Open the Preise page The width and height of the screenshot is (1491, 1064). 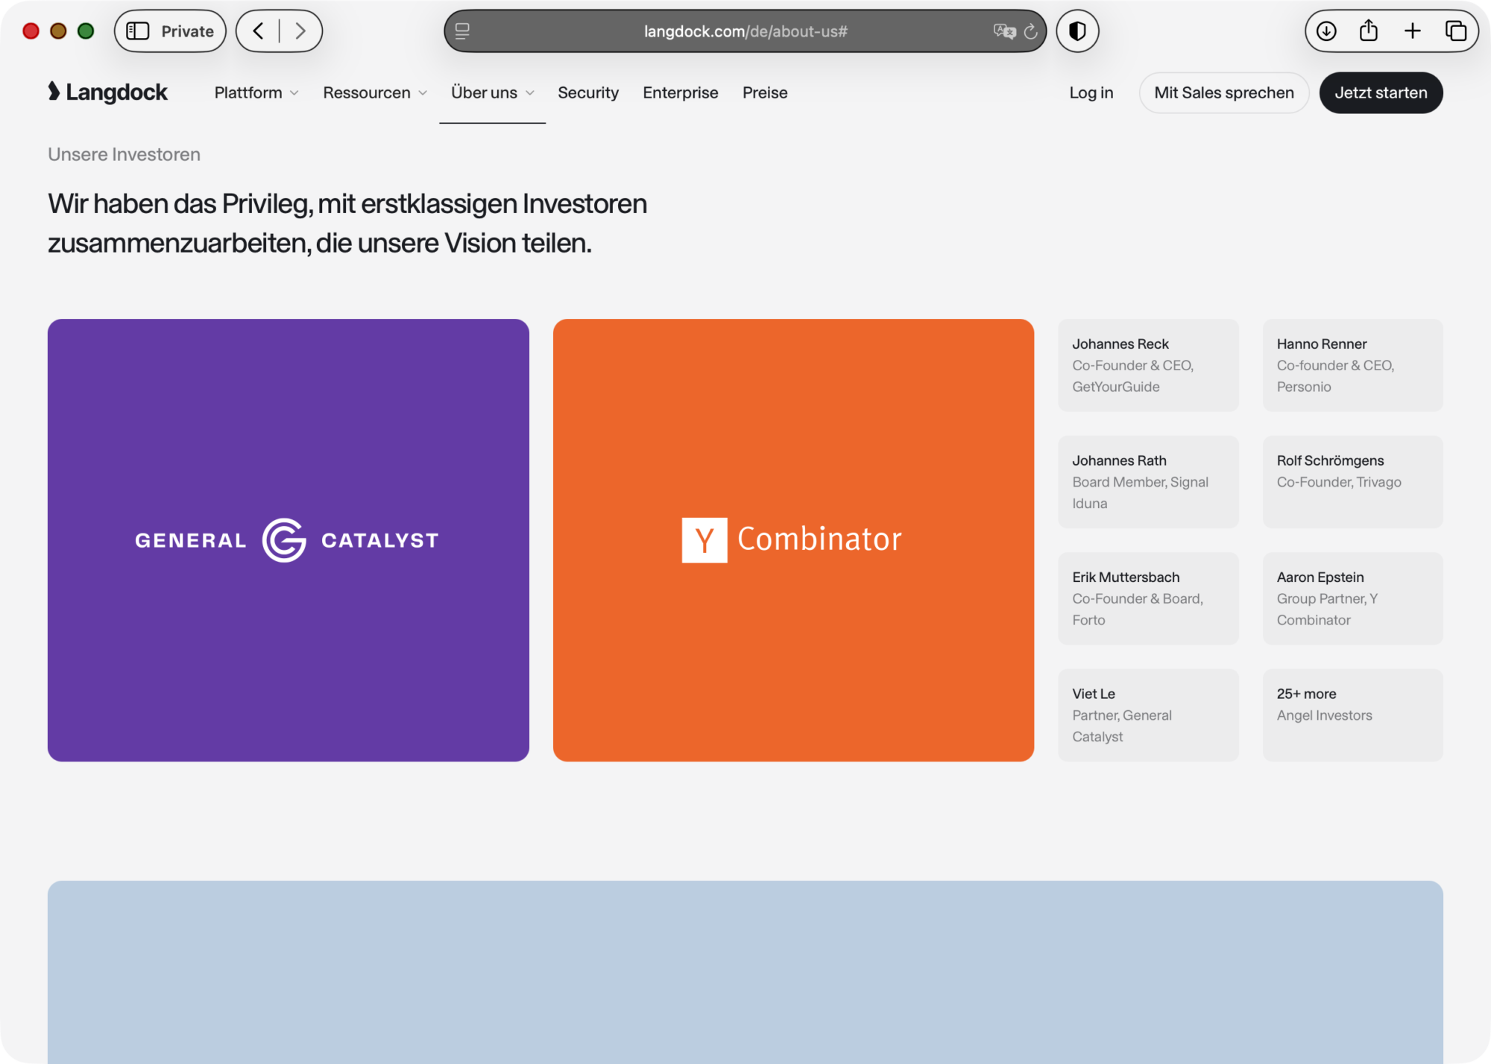click(765, 92)
